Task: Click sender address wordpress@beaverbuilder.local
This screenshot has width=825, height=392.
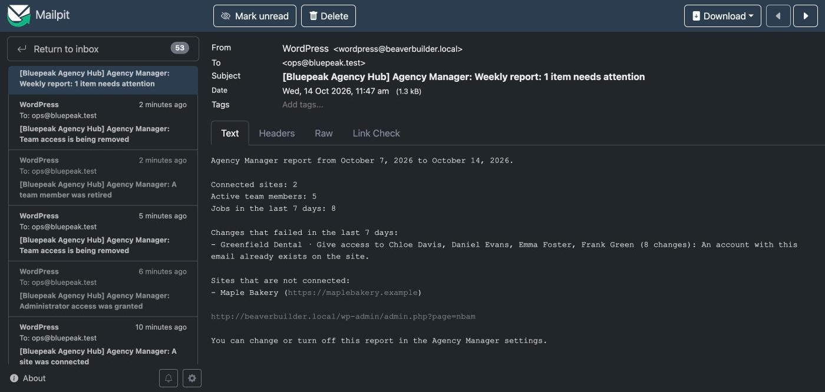Action: 398,49
